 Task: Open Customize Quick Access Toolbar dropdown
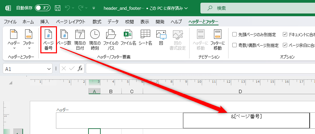[94, 8]
